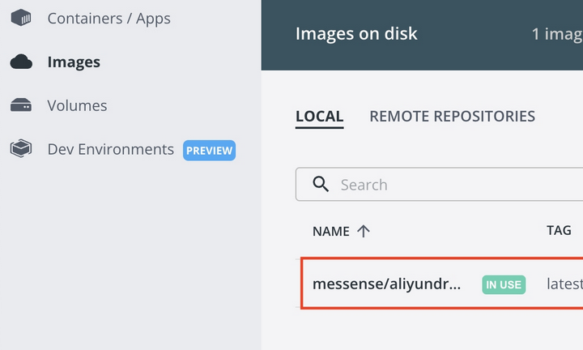
Task: Select the messense/aliyundr... image row name
Action: tap(387, 284)
